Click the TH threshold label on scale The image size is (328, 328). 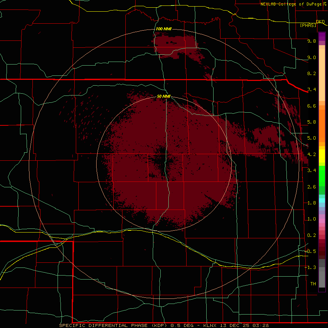tap(313, 284)
